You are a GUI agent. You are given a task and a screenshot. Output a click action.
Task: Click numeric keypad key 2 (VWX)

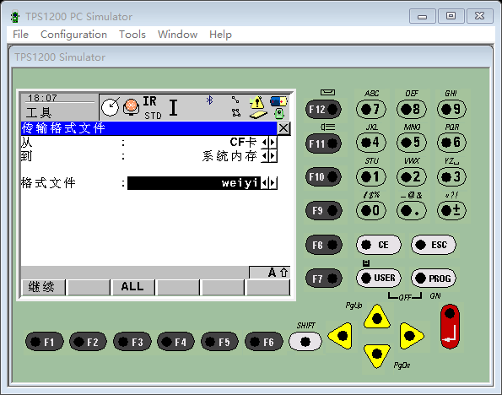point(412,177)
